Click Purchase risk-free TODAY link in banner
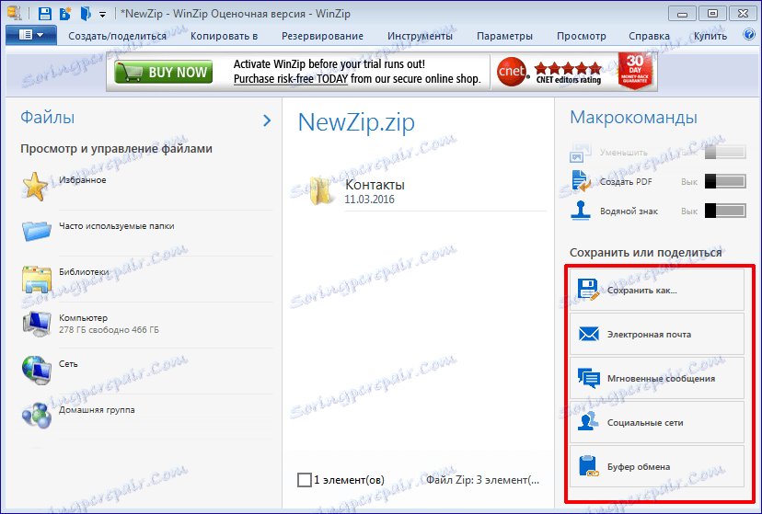This screenshot has width=762, height=514. tap(291, 79)
